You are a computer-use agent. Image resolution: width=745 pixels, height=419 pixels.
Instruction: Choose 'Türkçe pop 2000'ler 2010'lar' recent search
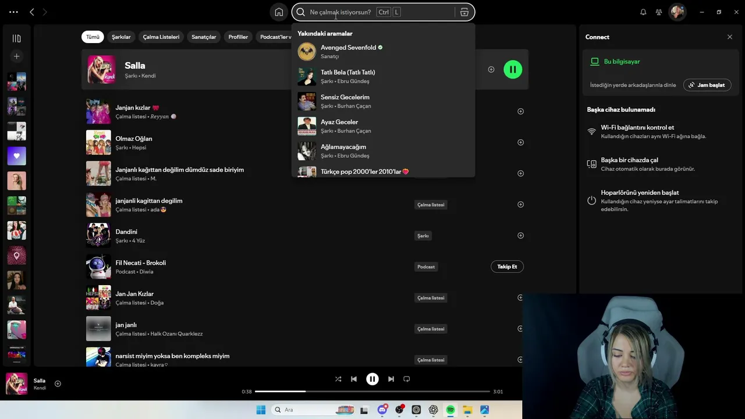tap(383, 171)
